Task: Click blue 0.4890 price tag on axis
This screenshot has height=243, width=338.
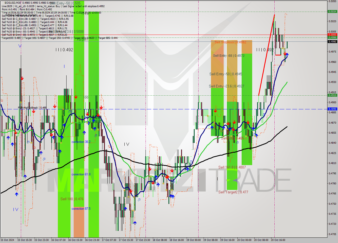Action: point(332,109)
